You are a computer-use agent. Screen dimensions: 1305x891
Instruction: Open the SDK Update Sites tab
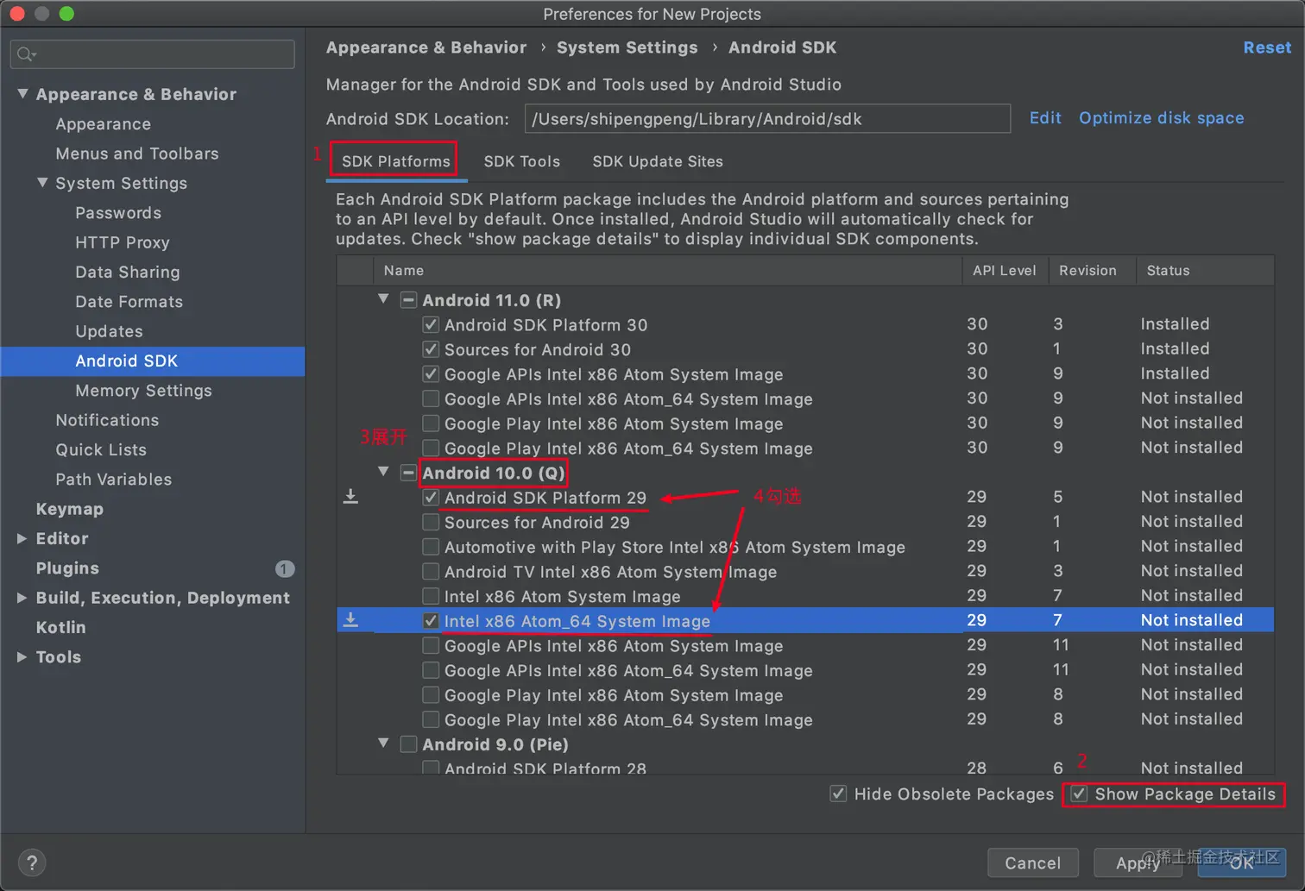click(x=657, y=161)
